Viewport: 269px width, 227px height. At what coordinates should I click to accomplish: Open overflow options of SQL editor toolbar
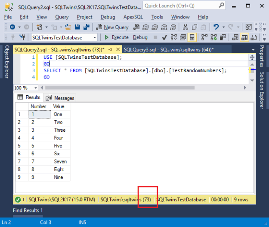point(264,37)
